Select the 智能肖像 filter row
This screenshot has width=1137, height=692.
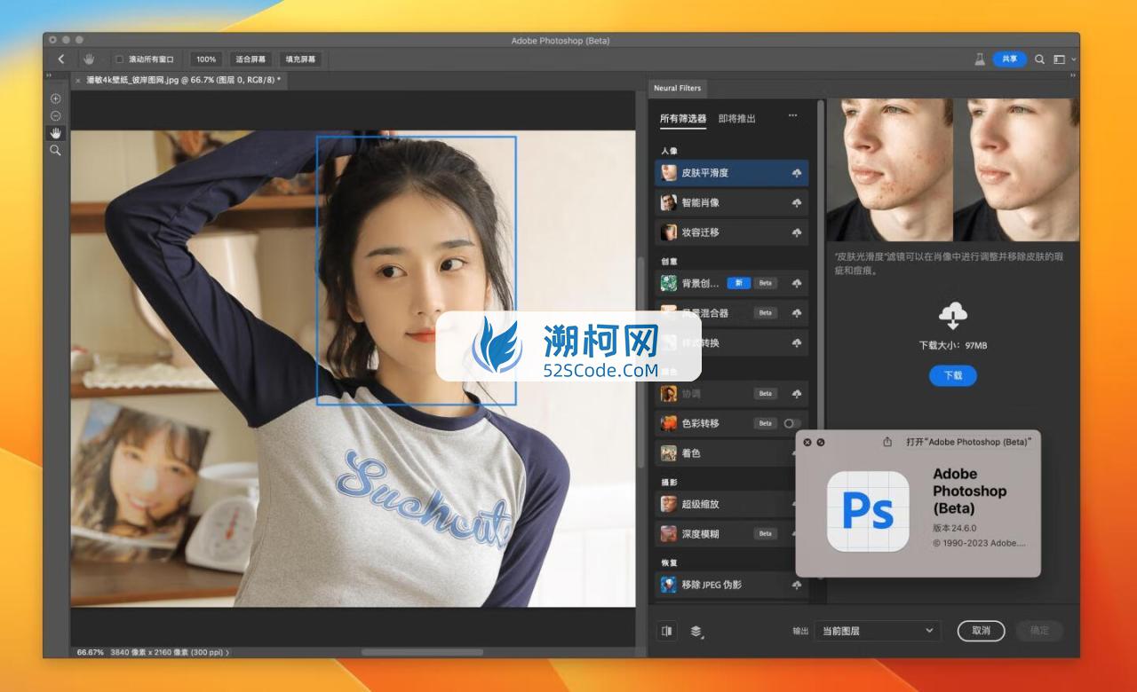[x=731, y=202]
